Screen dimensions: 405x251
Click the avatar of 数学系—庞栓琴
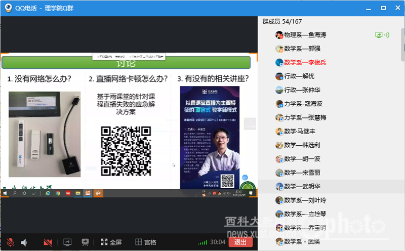[x=279, y=214]
